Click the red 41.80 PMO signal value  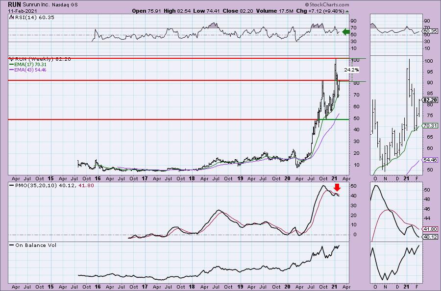(x=87, y=186)
